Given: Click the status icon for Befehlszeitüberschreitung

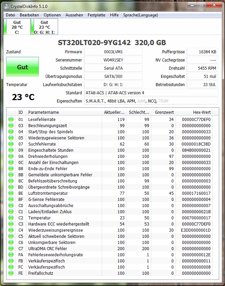Looking at the screenshot, I should point(11,181).
